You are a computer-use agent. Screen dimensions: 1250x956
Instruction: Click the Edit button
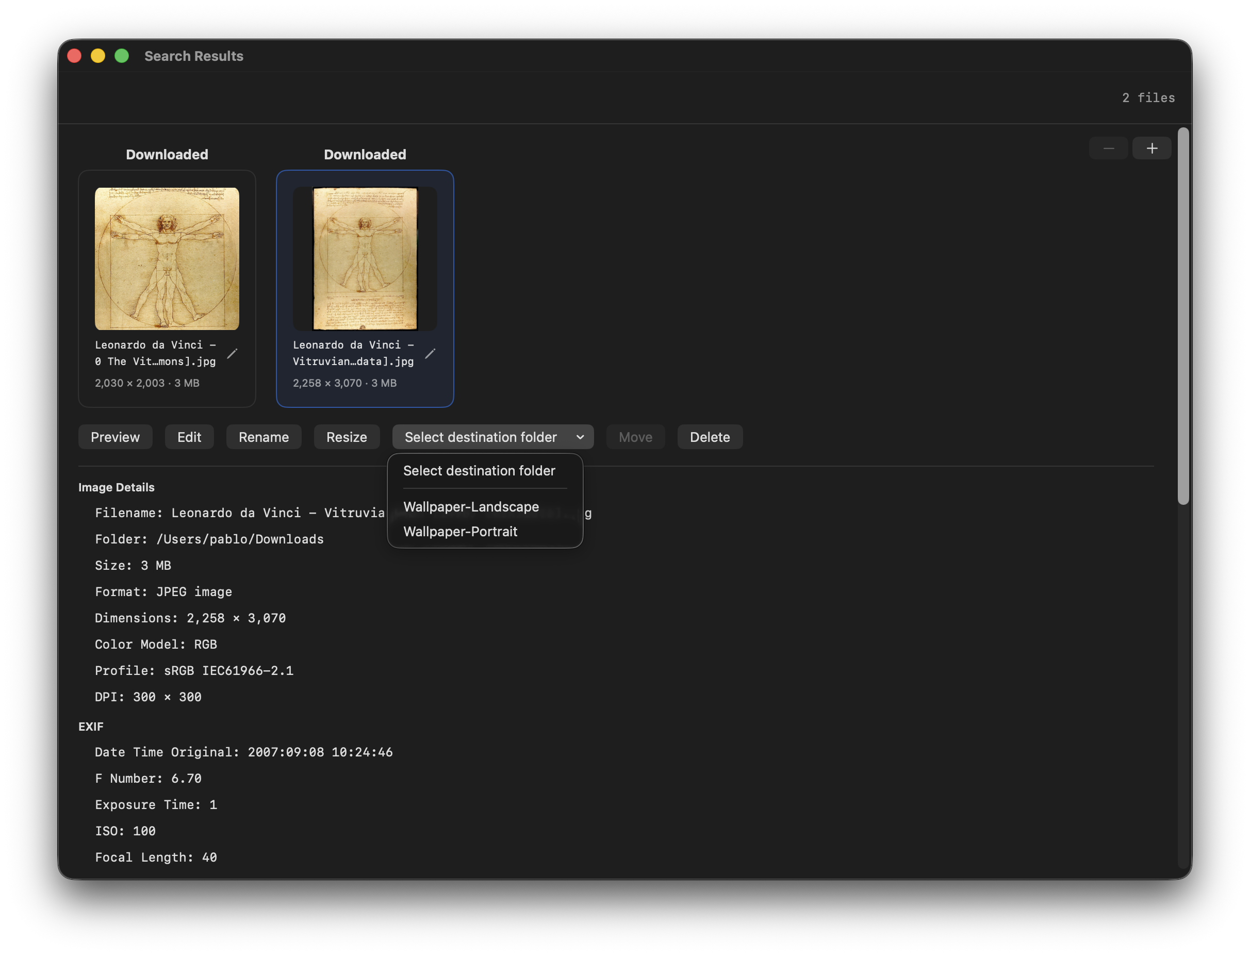[x=189, y=437]
